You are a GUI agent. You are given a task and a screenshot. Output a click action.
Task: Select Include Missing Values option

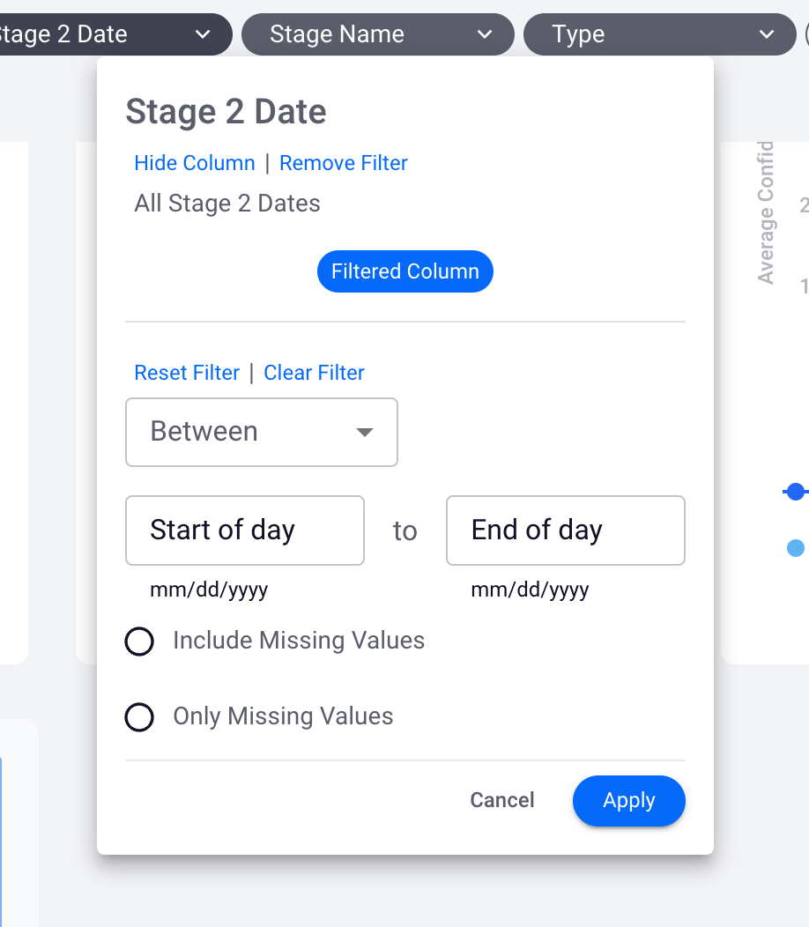coord(139,641)
